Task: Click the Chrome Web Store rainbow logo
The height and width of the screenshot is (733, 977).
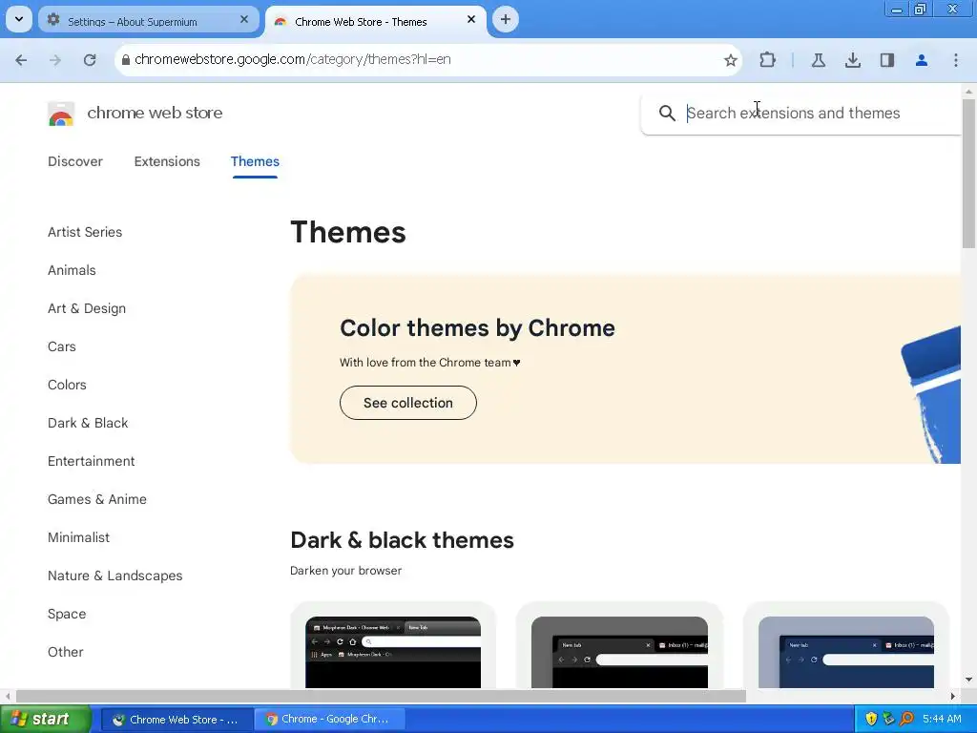Action: coord(61,114)
